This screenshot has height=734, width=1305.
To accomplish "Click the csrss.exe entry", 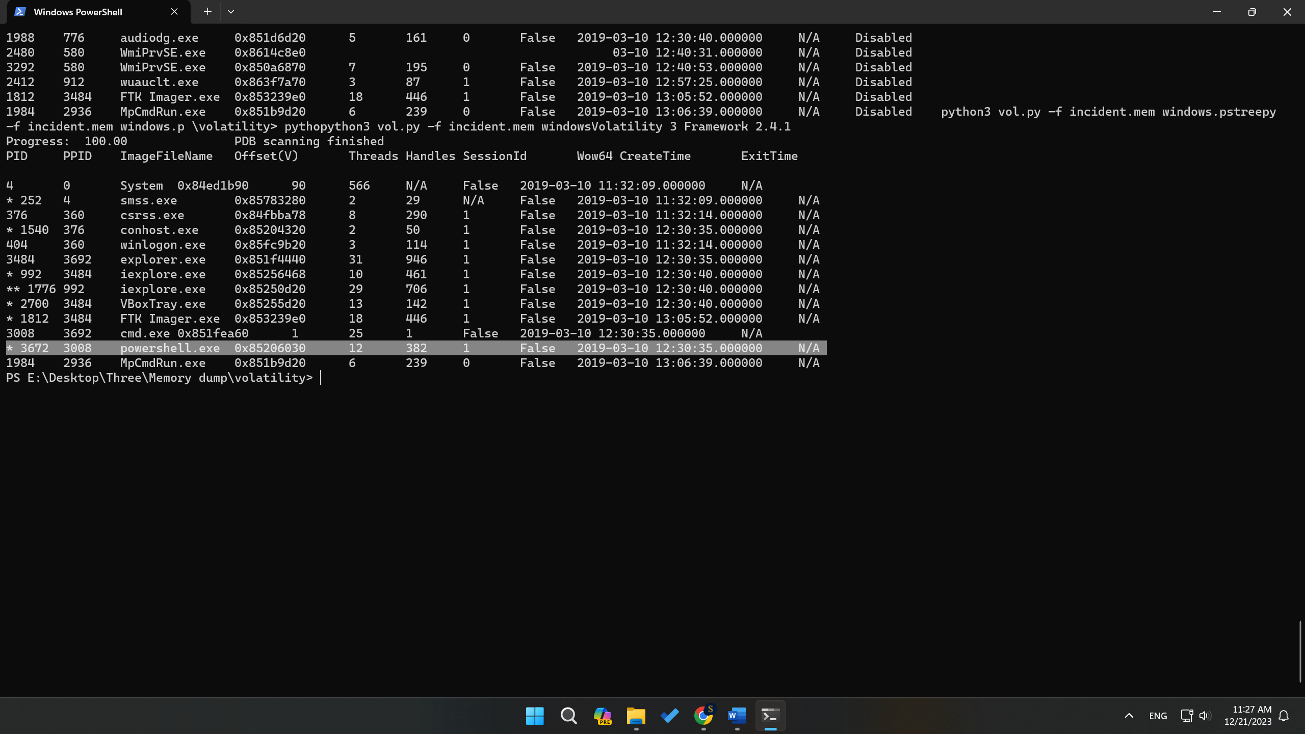I will 152,215.
